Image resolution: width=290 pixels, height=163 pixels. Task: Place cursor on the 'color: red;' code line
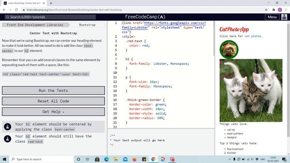(139, 45)
